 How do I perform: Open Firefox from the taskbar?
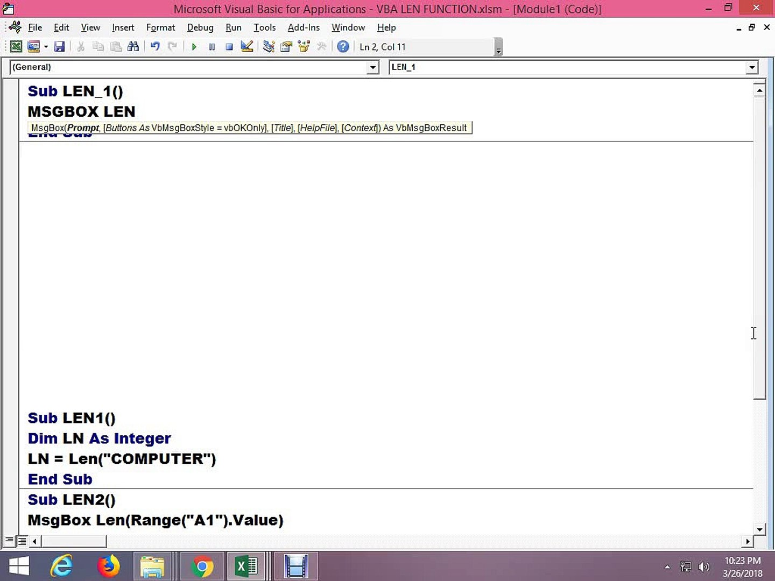pyautogui.click(x=108, y=566)
